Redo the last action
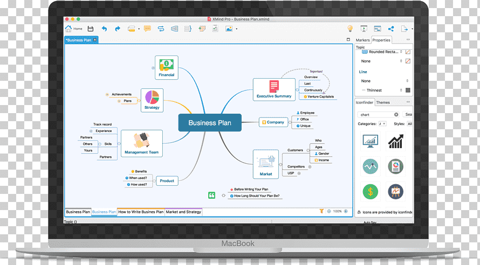 [118, 29]
